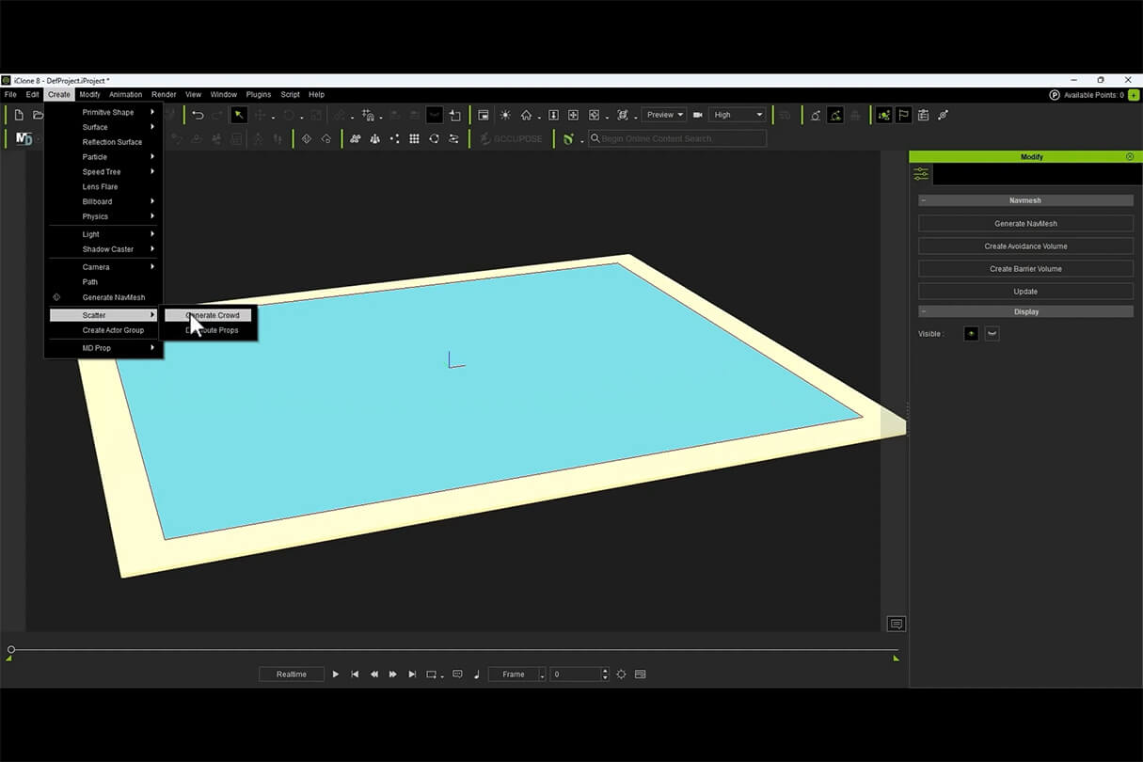Click the New Project page icon
The width and height of the screenshot is (1143, 762).
click(18, 115)
